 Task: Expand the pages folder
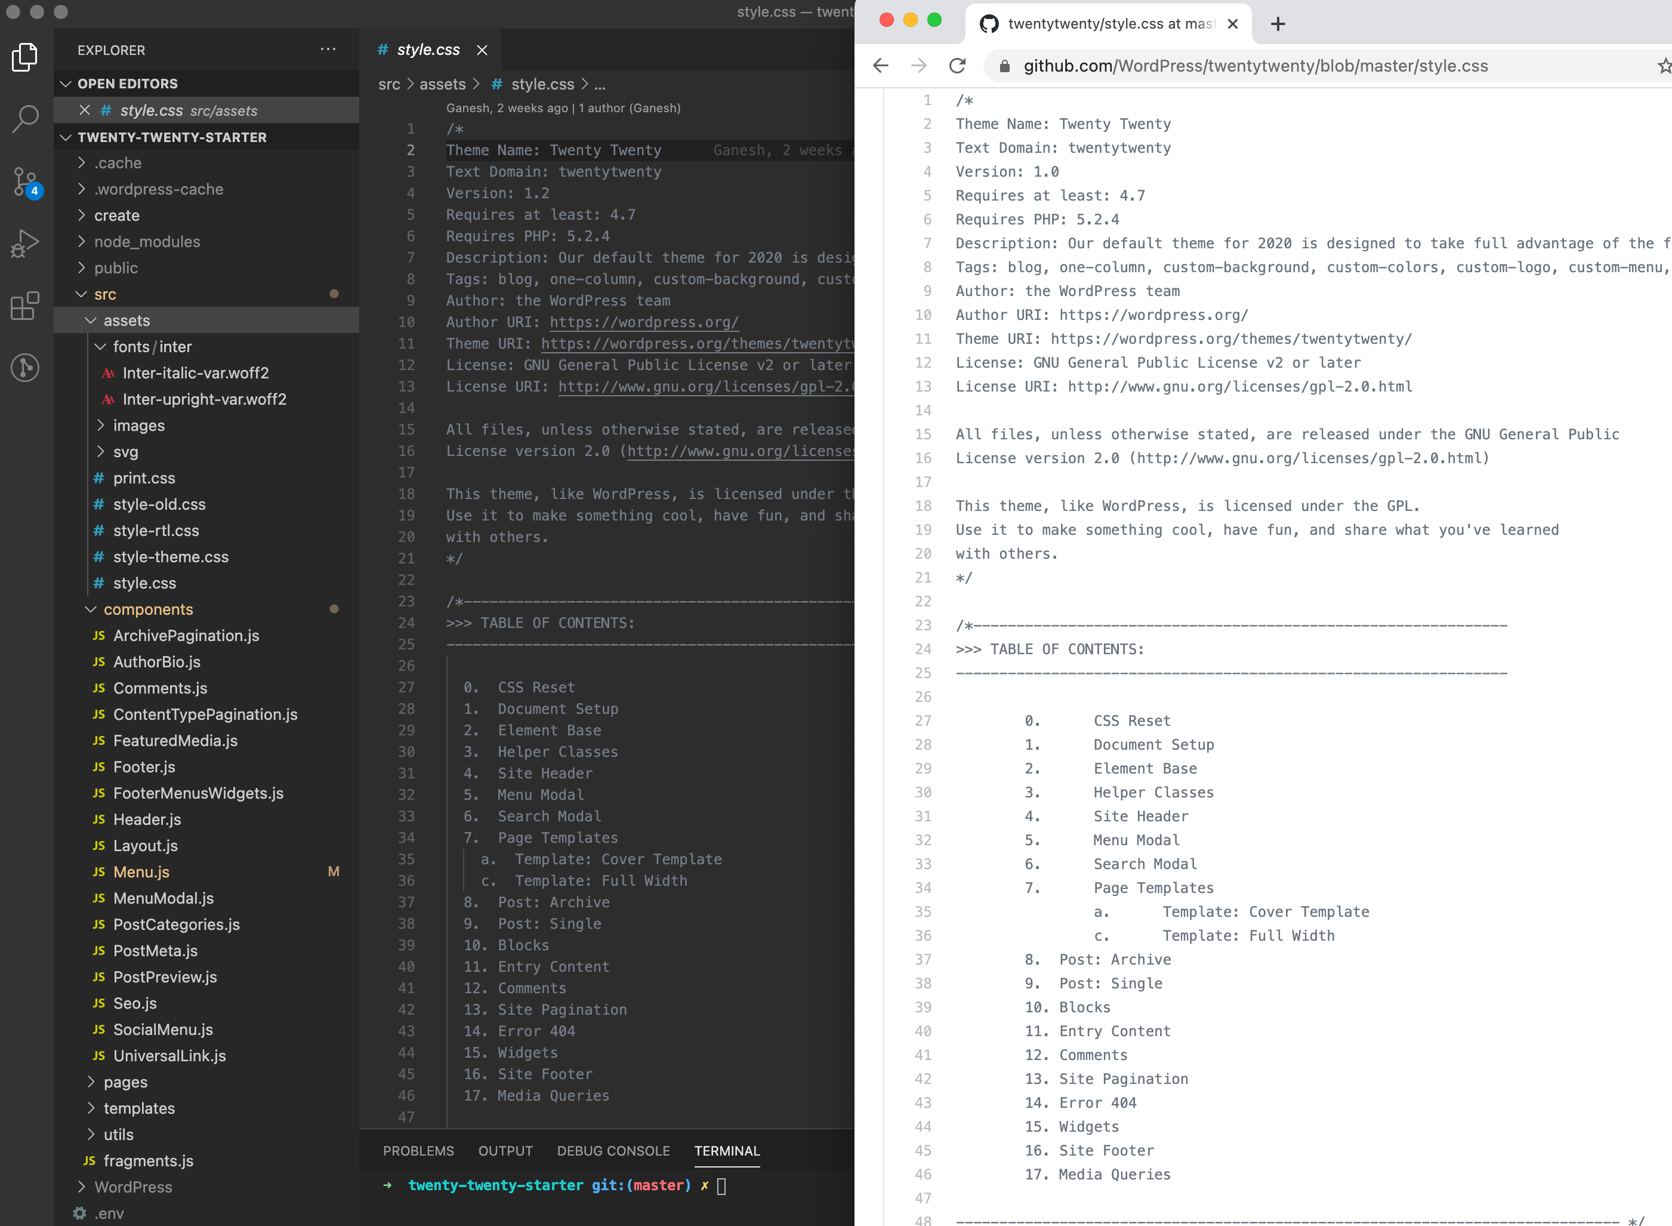(125, 1082)
